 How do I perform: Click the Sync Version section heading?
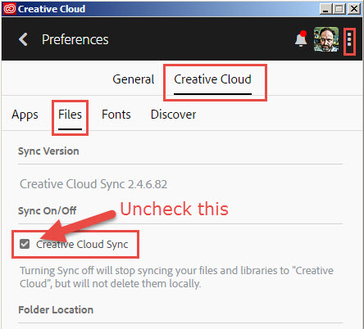48,151
